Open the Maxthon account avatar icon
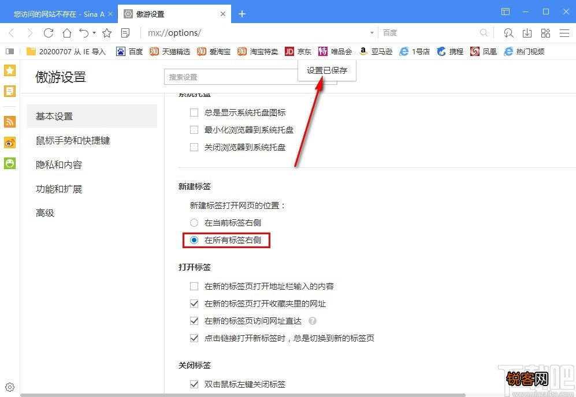Viewport: 576px width, 397px height. 508,33
